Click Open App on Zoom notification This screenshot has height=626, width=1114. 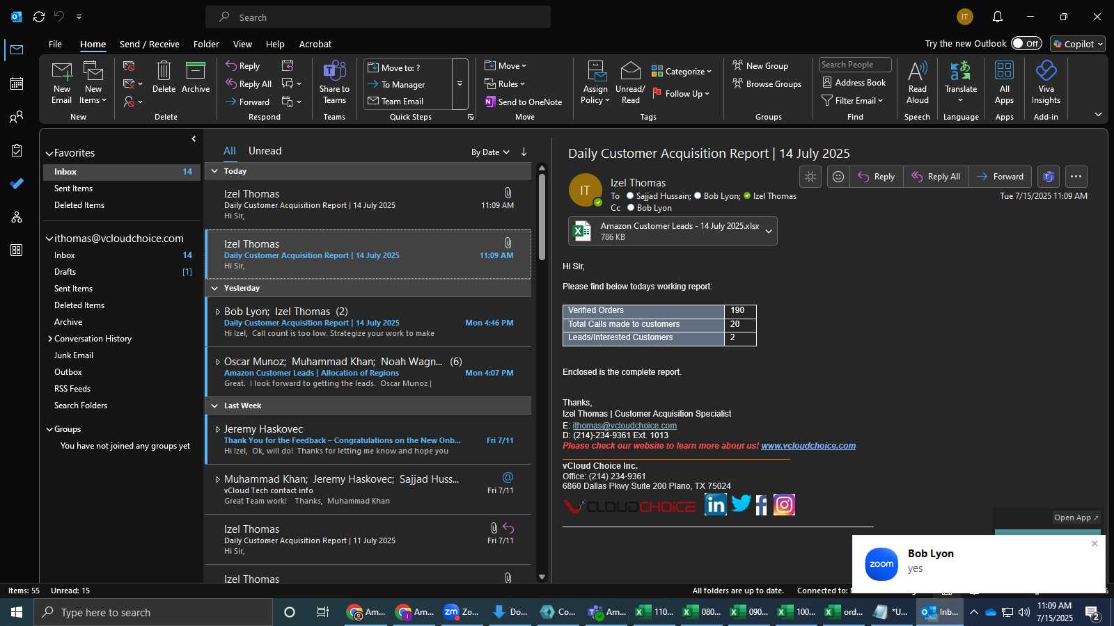pyautogui.click(x=1076, y=517)
